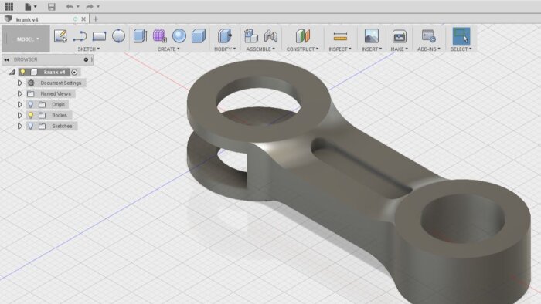Viewport: 541px width, 304px height.
Task: Expand the Origin folder
Action: 19,104
